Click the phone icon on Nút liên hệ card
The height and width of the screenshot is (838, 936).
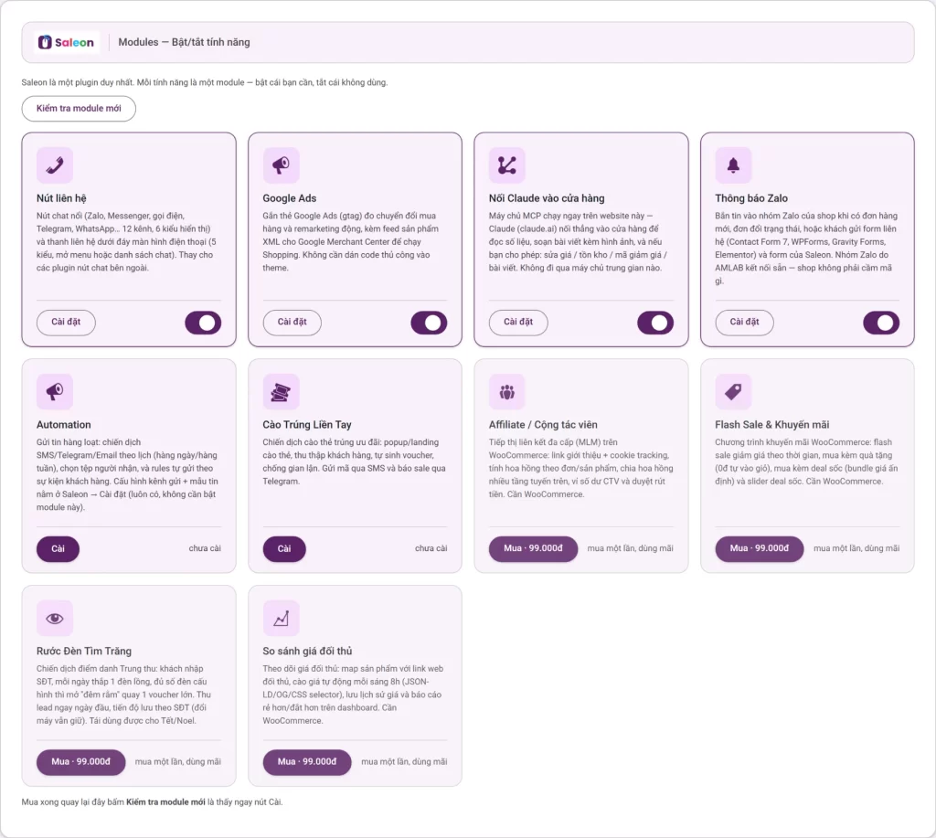[55, 165]
